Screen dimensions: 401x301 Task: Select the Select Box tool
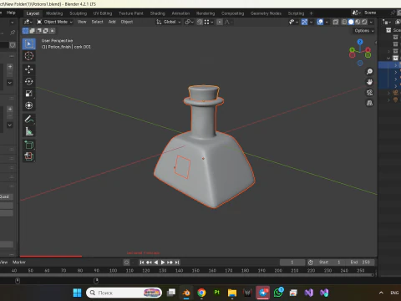pyautogui.click(x=29, y=43)
